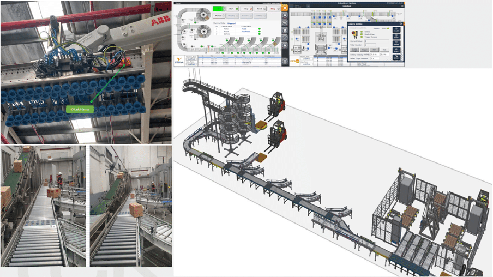The height and width of the screenshot is (277, 493).
Task: Click BACK button in Camera Setting dialog
Action: tap(396, 57)
